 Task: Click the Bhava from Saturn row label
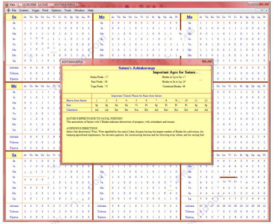(x=76, y=100)
